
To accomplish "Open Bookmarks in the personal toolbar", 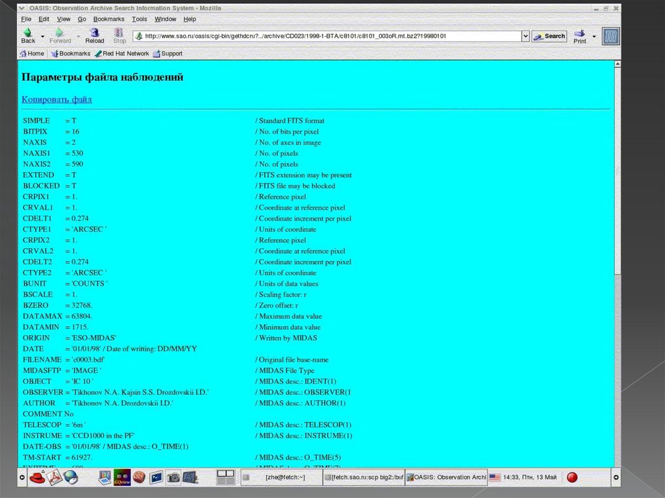I will (70, 53).
